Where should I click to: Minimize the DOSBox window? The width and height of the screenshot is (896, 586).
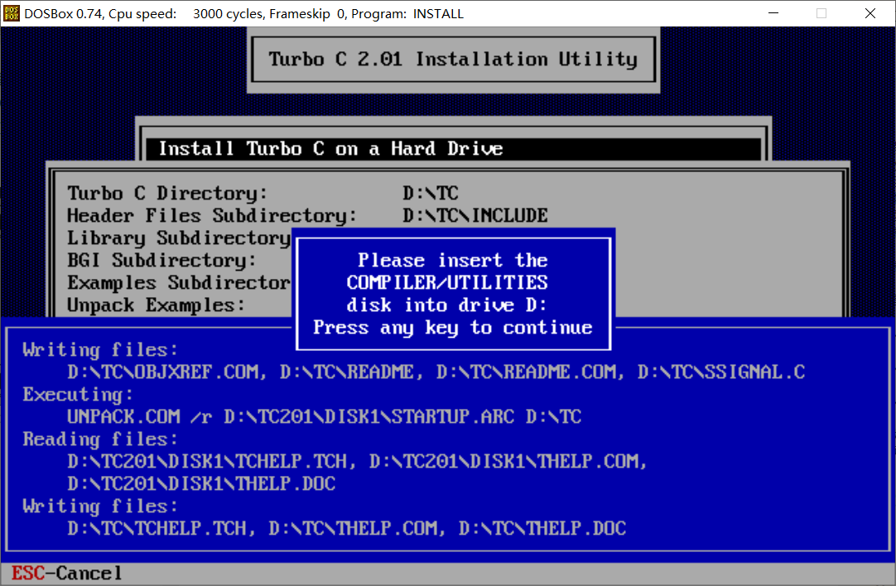pyautogui.click(x=773, y=13)
